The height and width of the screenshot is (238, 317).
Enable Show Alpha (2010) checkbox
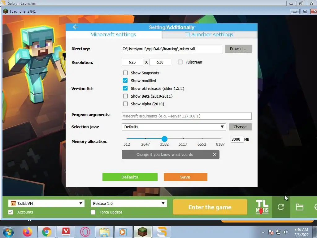125,104
